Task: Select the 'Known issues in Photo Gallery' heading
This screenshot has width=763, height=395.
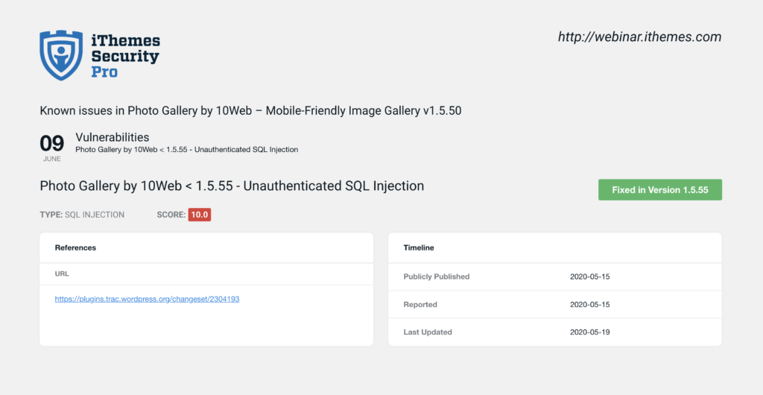Action: pyautogui.click(x=250, y=111)
